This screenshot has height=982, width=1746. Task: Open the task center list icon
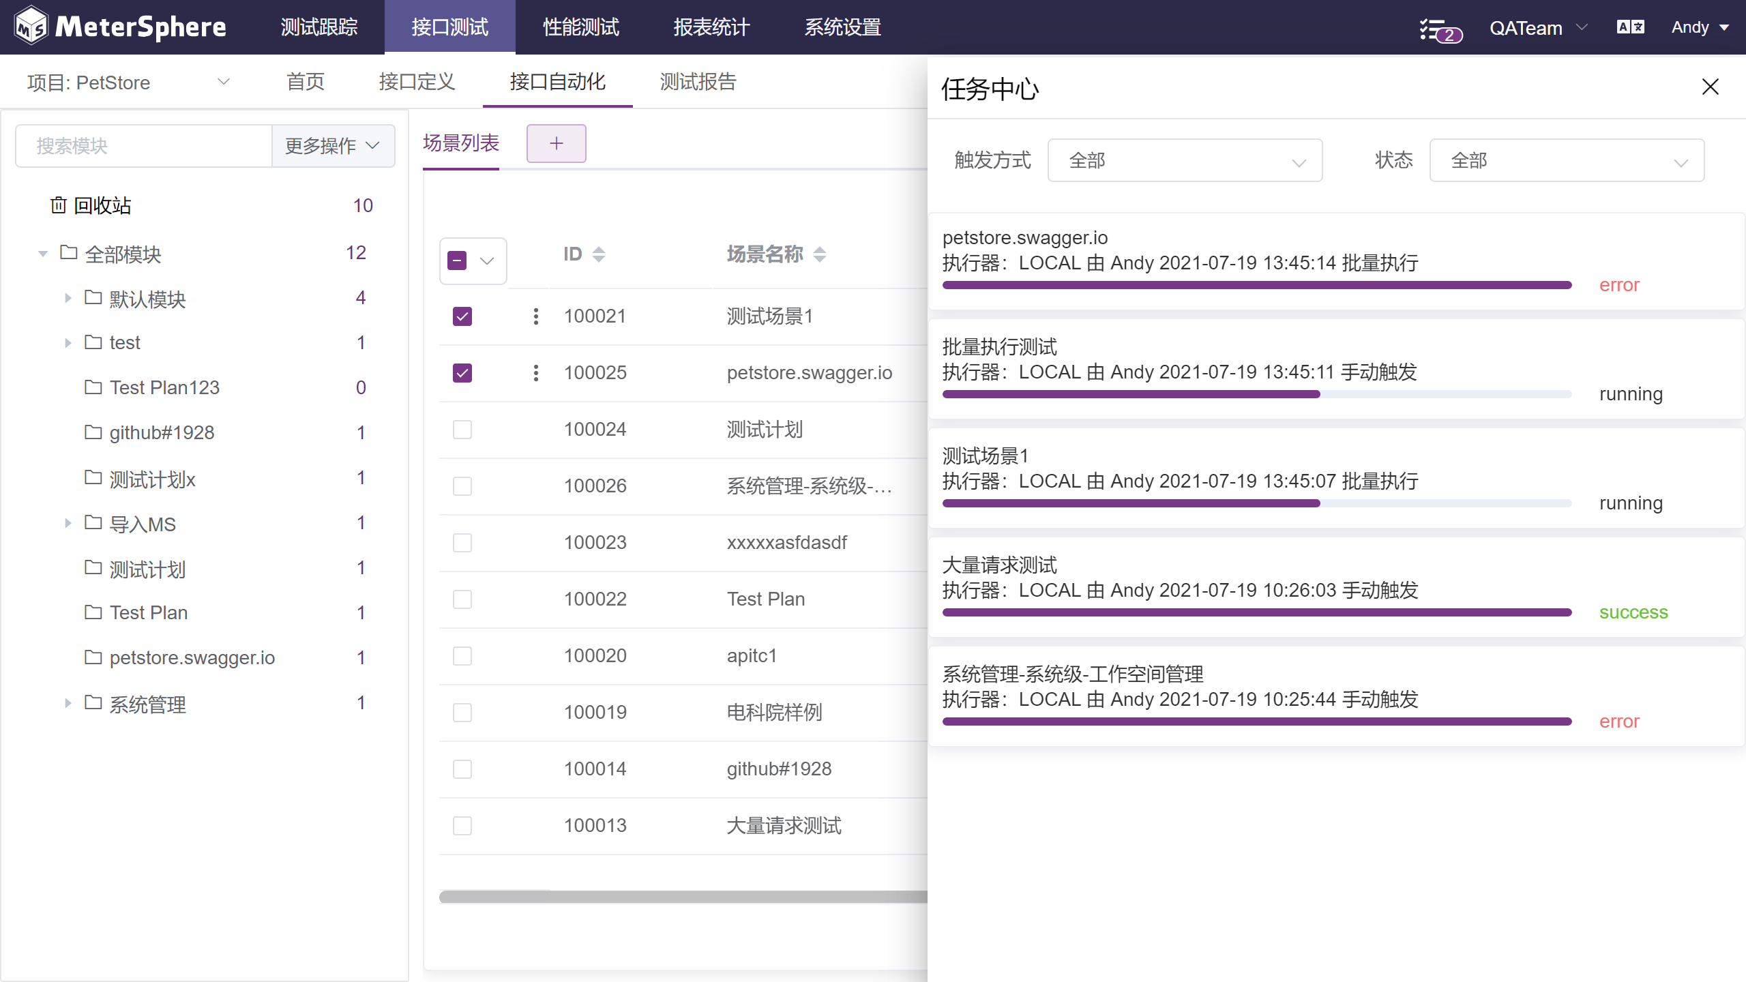pos(1439,29)
